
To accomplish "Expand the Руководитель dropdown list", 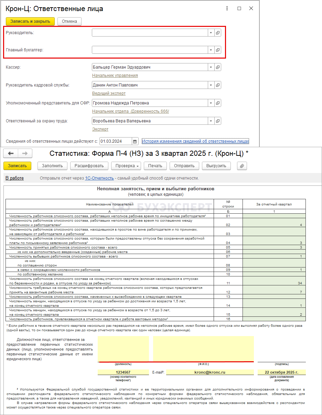I will (x=211, y=33).
